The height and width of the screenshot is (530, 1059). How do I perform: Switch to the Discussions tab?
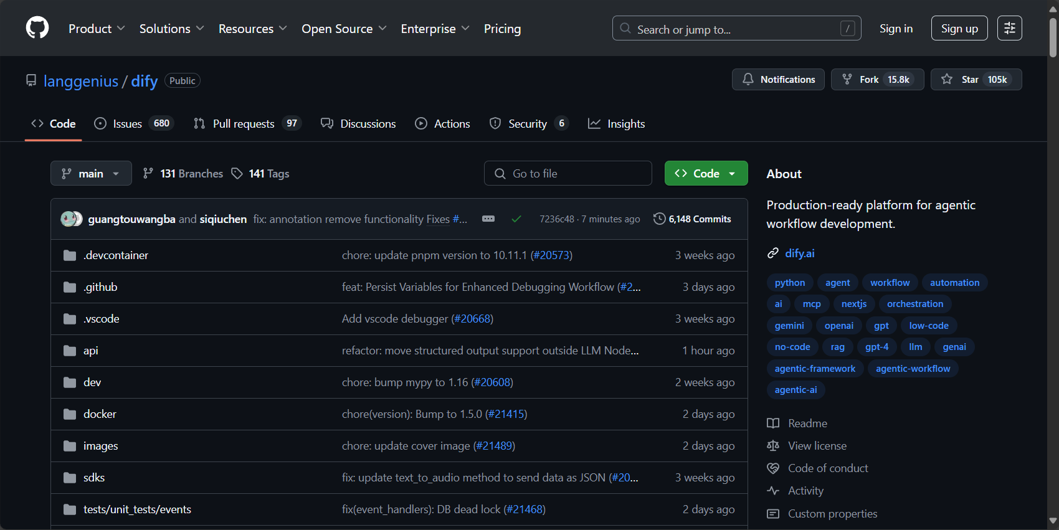(358, 123)
